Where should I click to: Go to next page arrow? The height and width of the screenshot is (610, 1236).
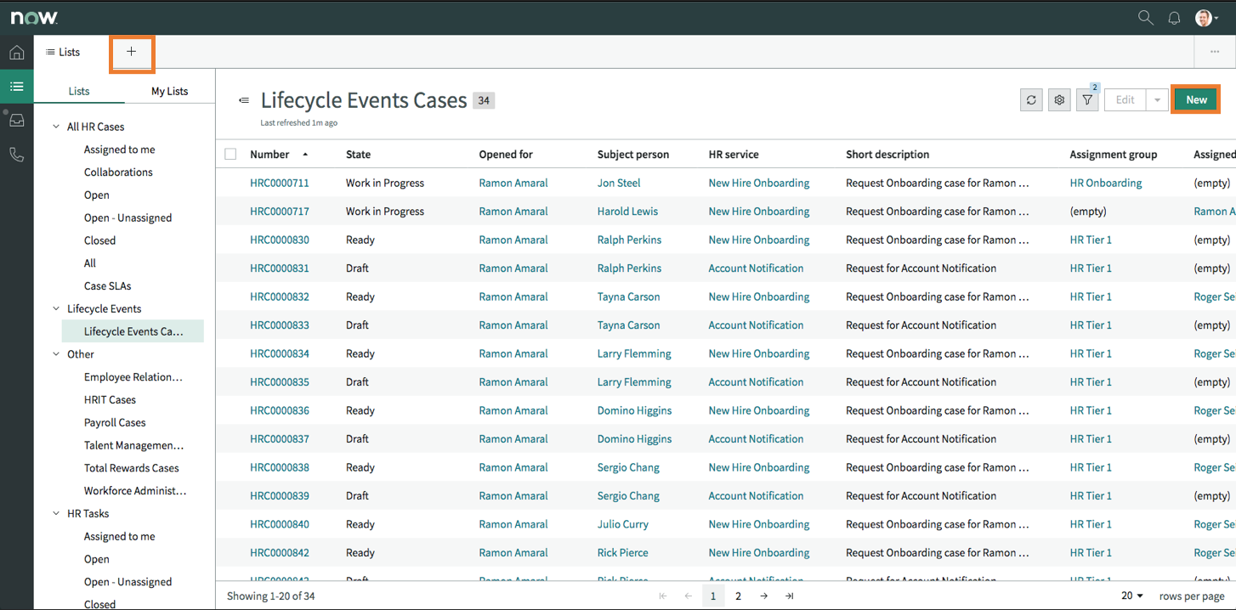coord(764,596)
